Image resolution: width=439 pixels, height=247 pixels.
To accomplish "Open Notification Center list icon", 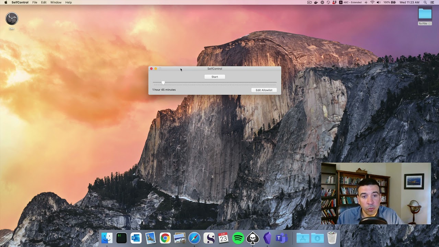I will click(x=433, y=2).
